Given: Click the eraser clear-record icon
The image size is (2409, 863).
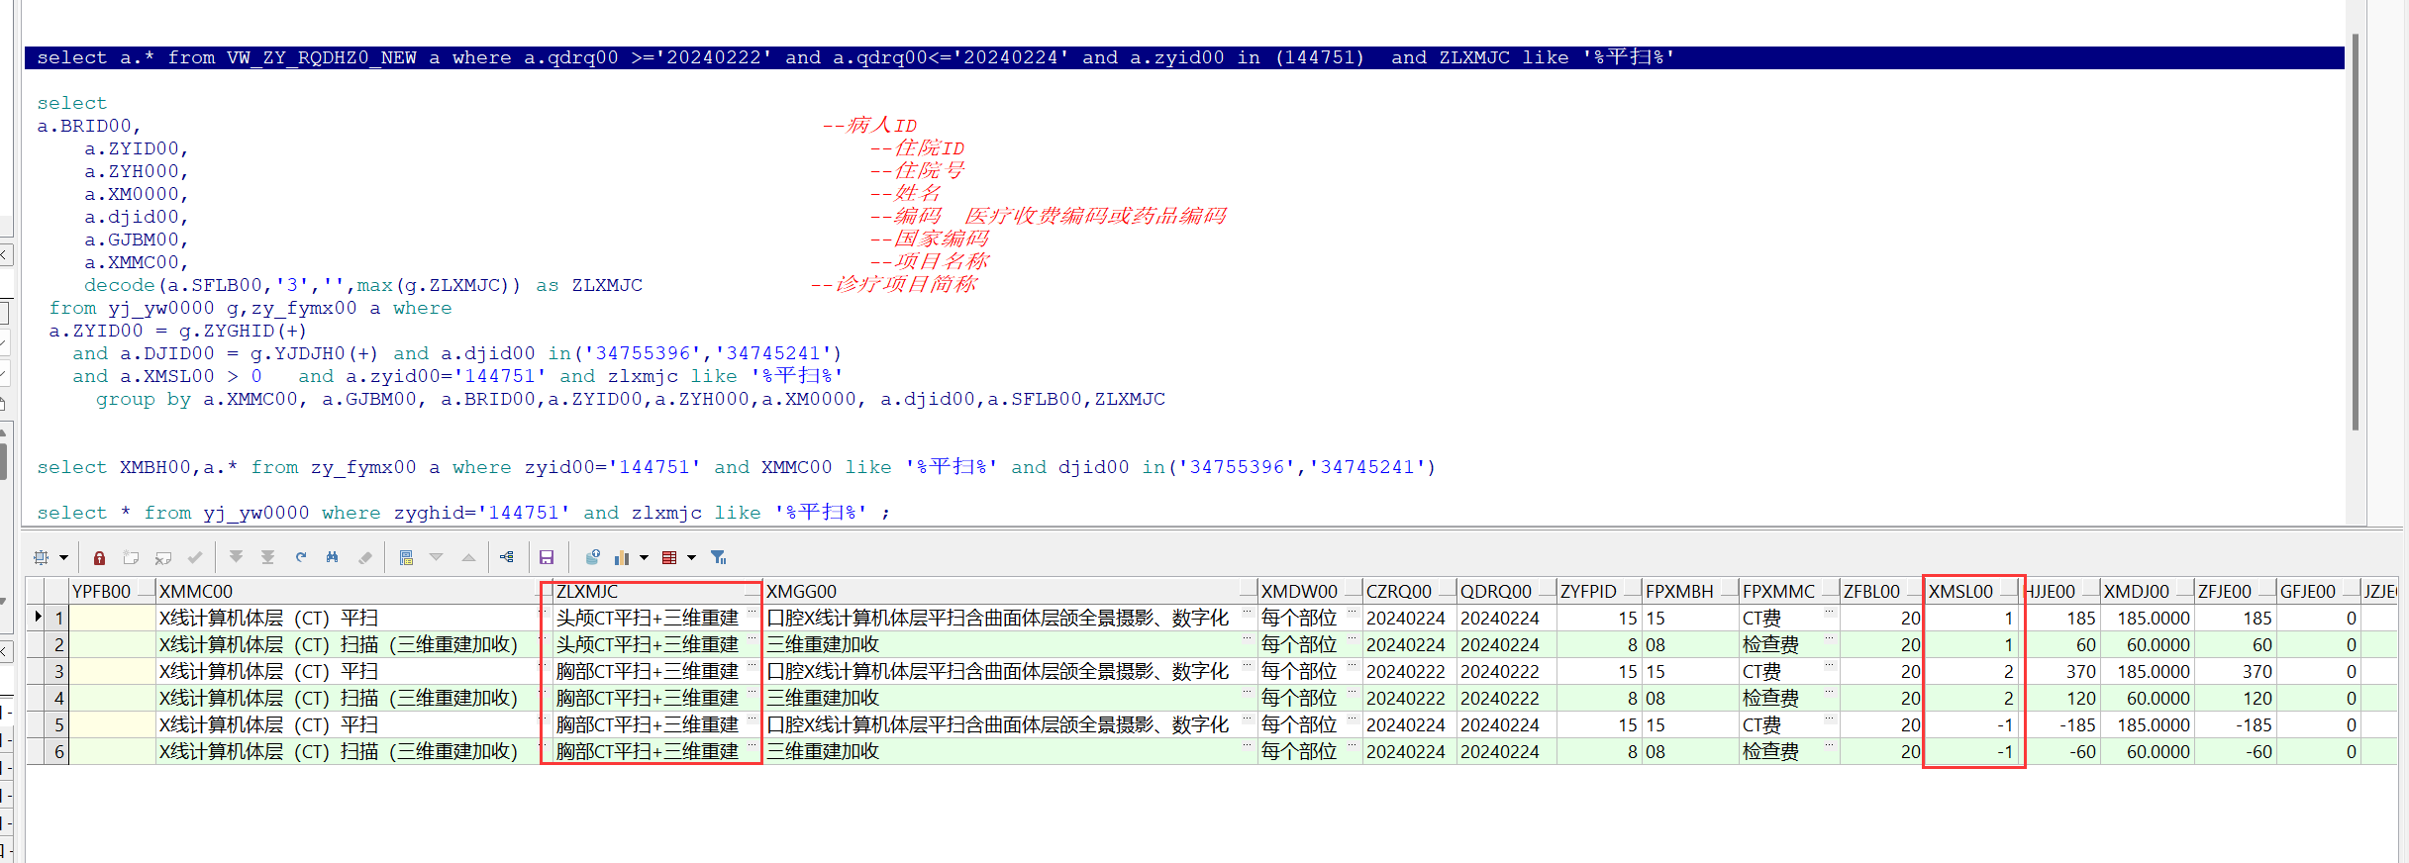Looking at the screenshot, I should (365, 557).
